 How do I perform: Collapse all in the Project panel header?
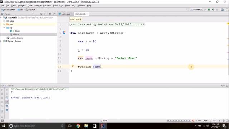point(45,14)
